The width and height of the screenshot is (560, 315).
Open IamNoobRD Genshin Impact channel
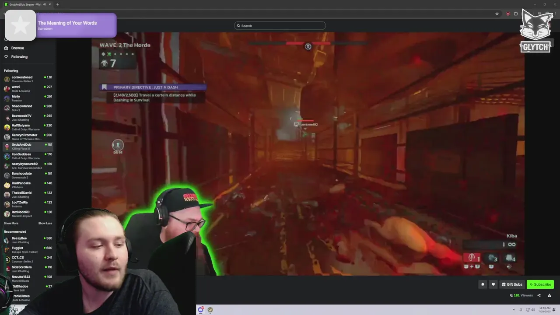pos(28,214)
